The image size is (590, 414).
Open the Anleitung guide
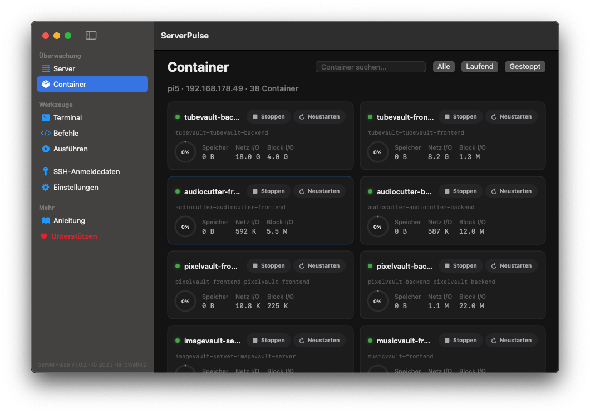pos(92,221)
